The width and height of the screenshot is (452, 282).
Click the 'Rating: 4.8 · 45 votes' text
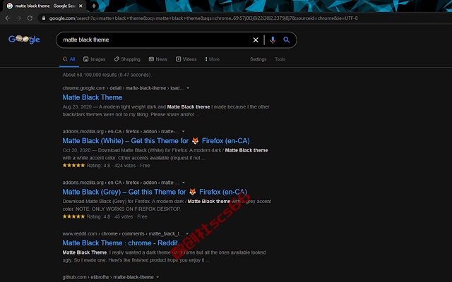tap(109, 216)
